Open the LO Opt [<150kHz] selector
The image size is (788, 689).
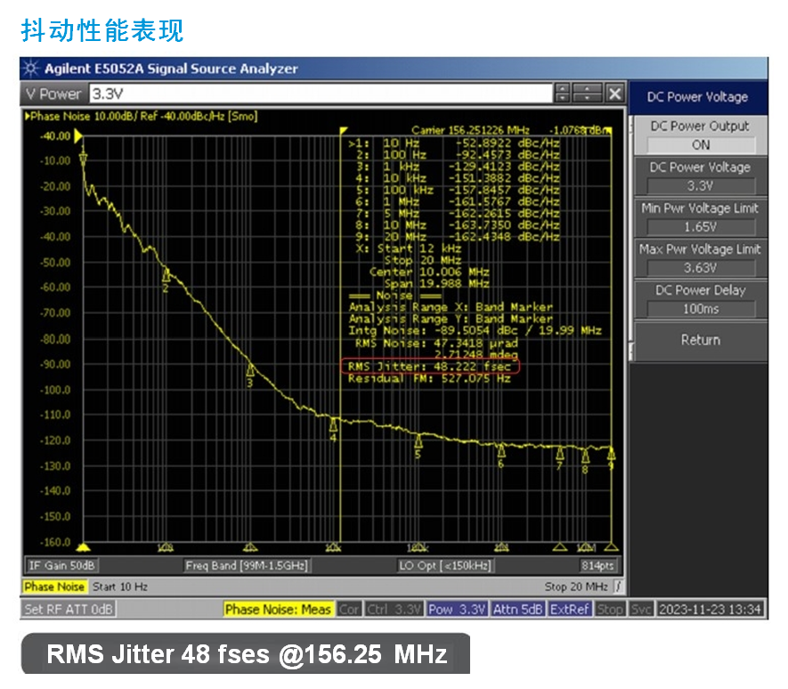(443, 565)
